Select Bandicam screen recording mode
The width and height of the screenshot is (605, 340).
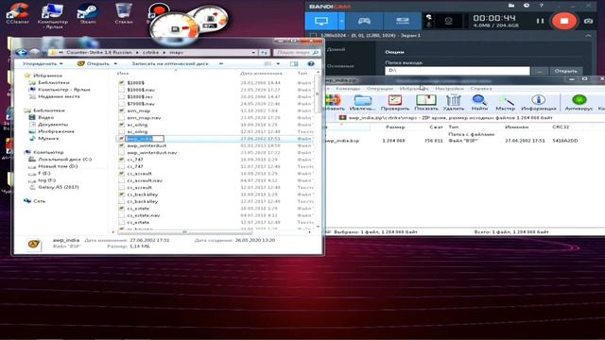click(x=321, y=21)
